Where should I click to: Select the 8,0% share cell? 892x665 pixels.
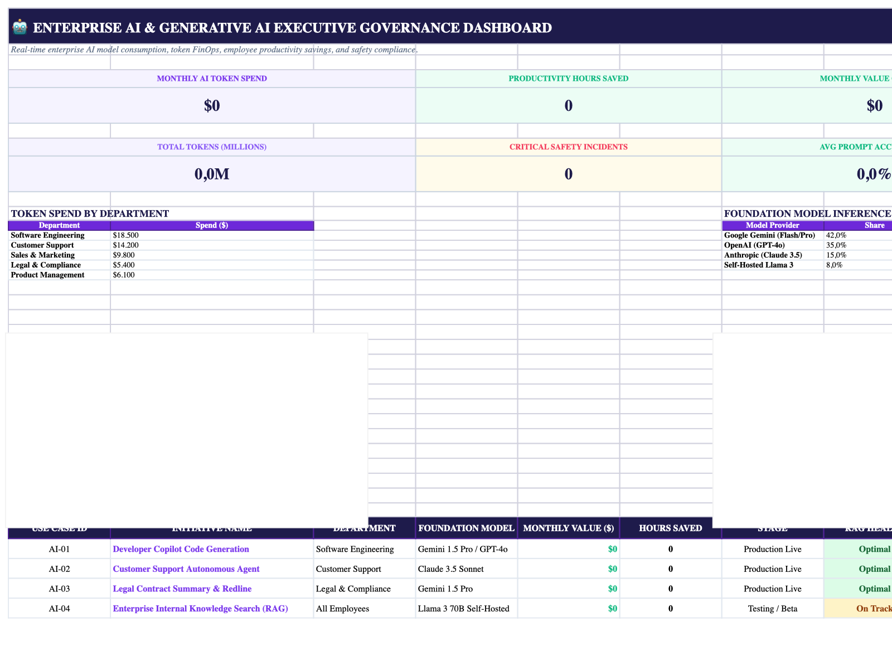click(x=858, y=265)
